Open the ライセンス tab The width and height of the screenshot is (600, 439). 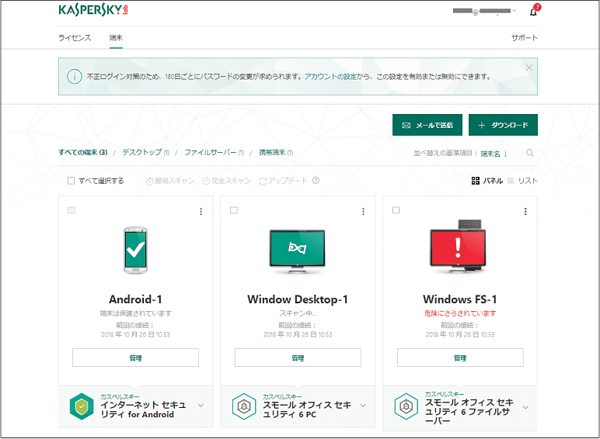point(75,38)
